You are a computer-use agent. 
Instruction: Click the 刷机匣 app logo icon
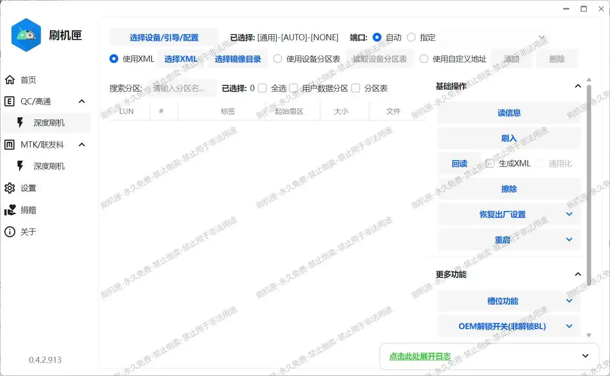pyautogui.click(x=26, y=35)
